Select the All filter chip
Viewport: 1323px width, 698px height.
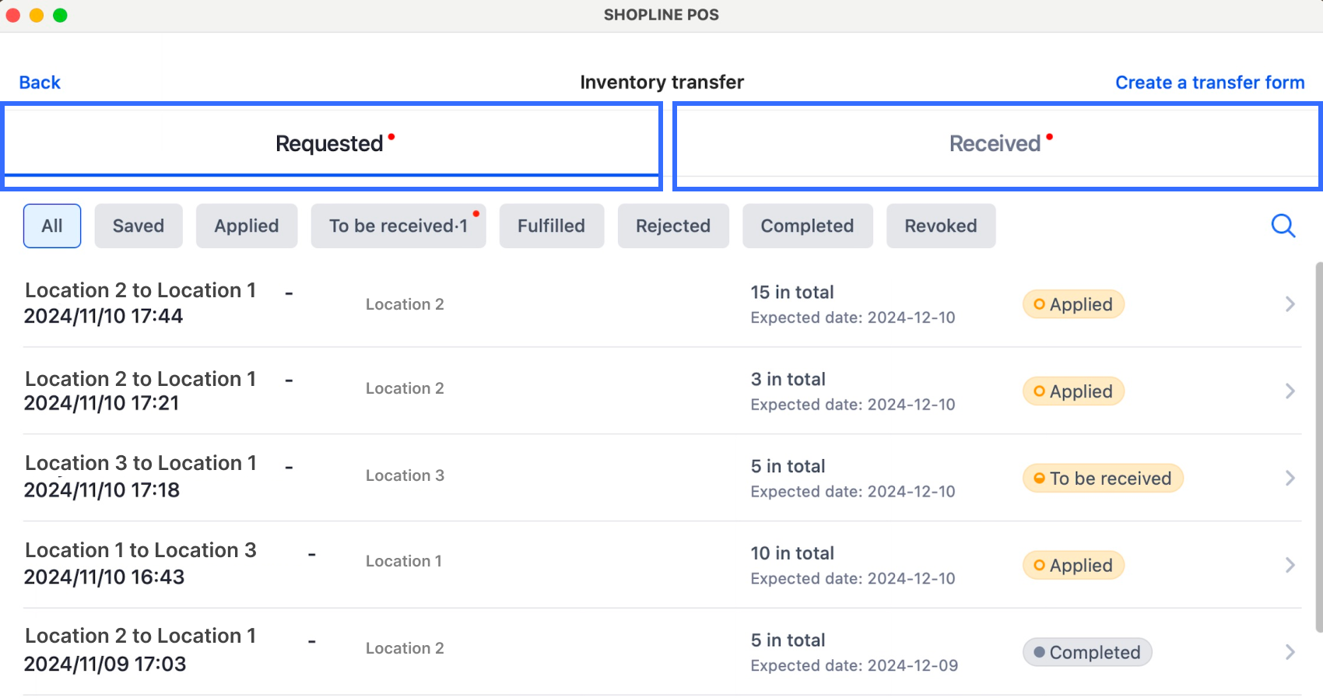(52, 226)
